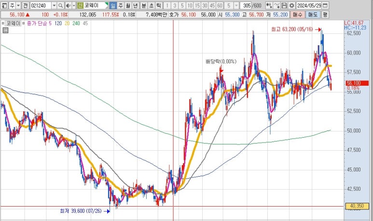Focus the stock code field 021240
This screenshot has height=221, width=373.
[x=41, y=5]
